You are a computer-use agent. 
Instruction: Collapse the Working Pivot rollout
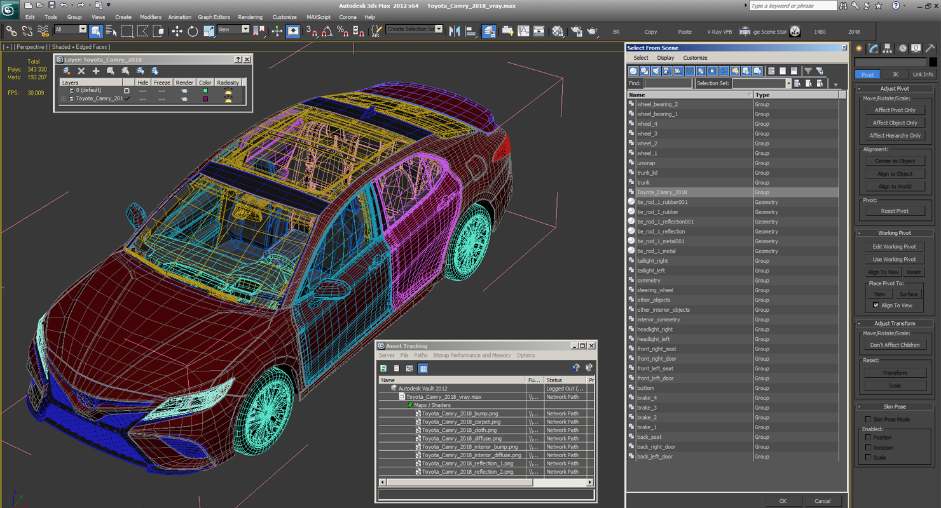tap(894, 233)
